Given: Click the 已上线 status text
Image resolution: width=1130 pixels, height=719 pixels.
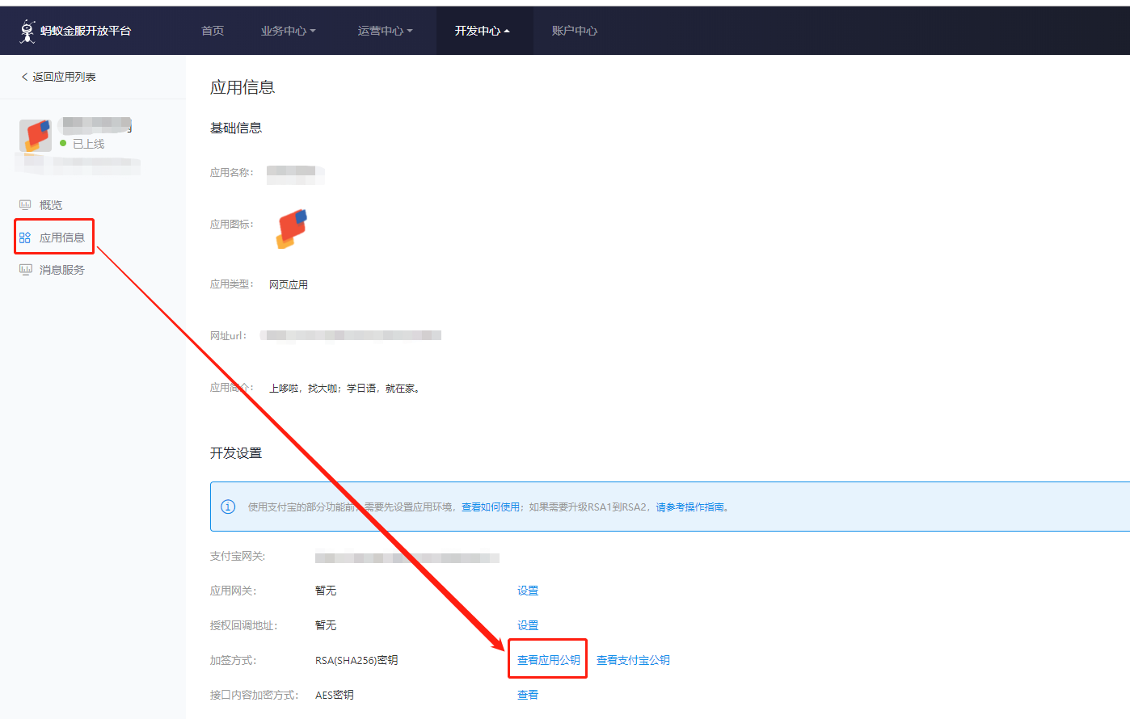Looking at the screenshot, I should coord(89,143).
